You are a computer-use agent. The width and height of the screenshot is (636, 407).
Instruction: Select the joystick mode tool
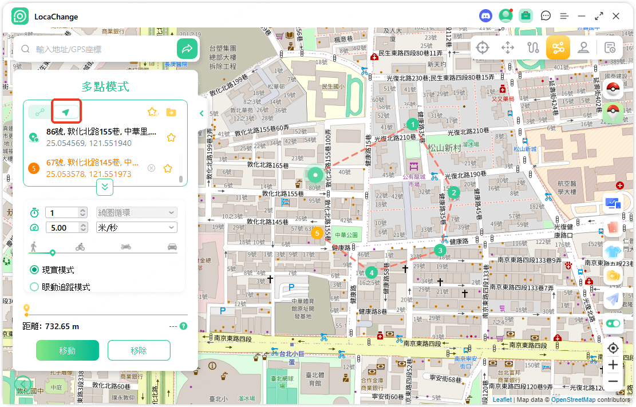click(583, 48)
